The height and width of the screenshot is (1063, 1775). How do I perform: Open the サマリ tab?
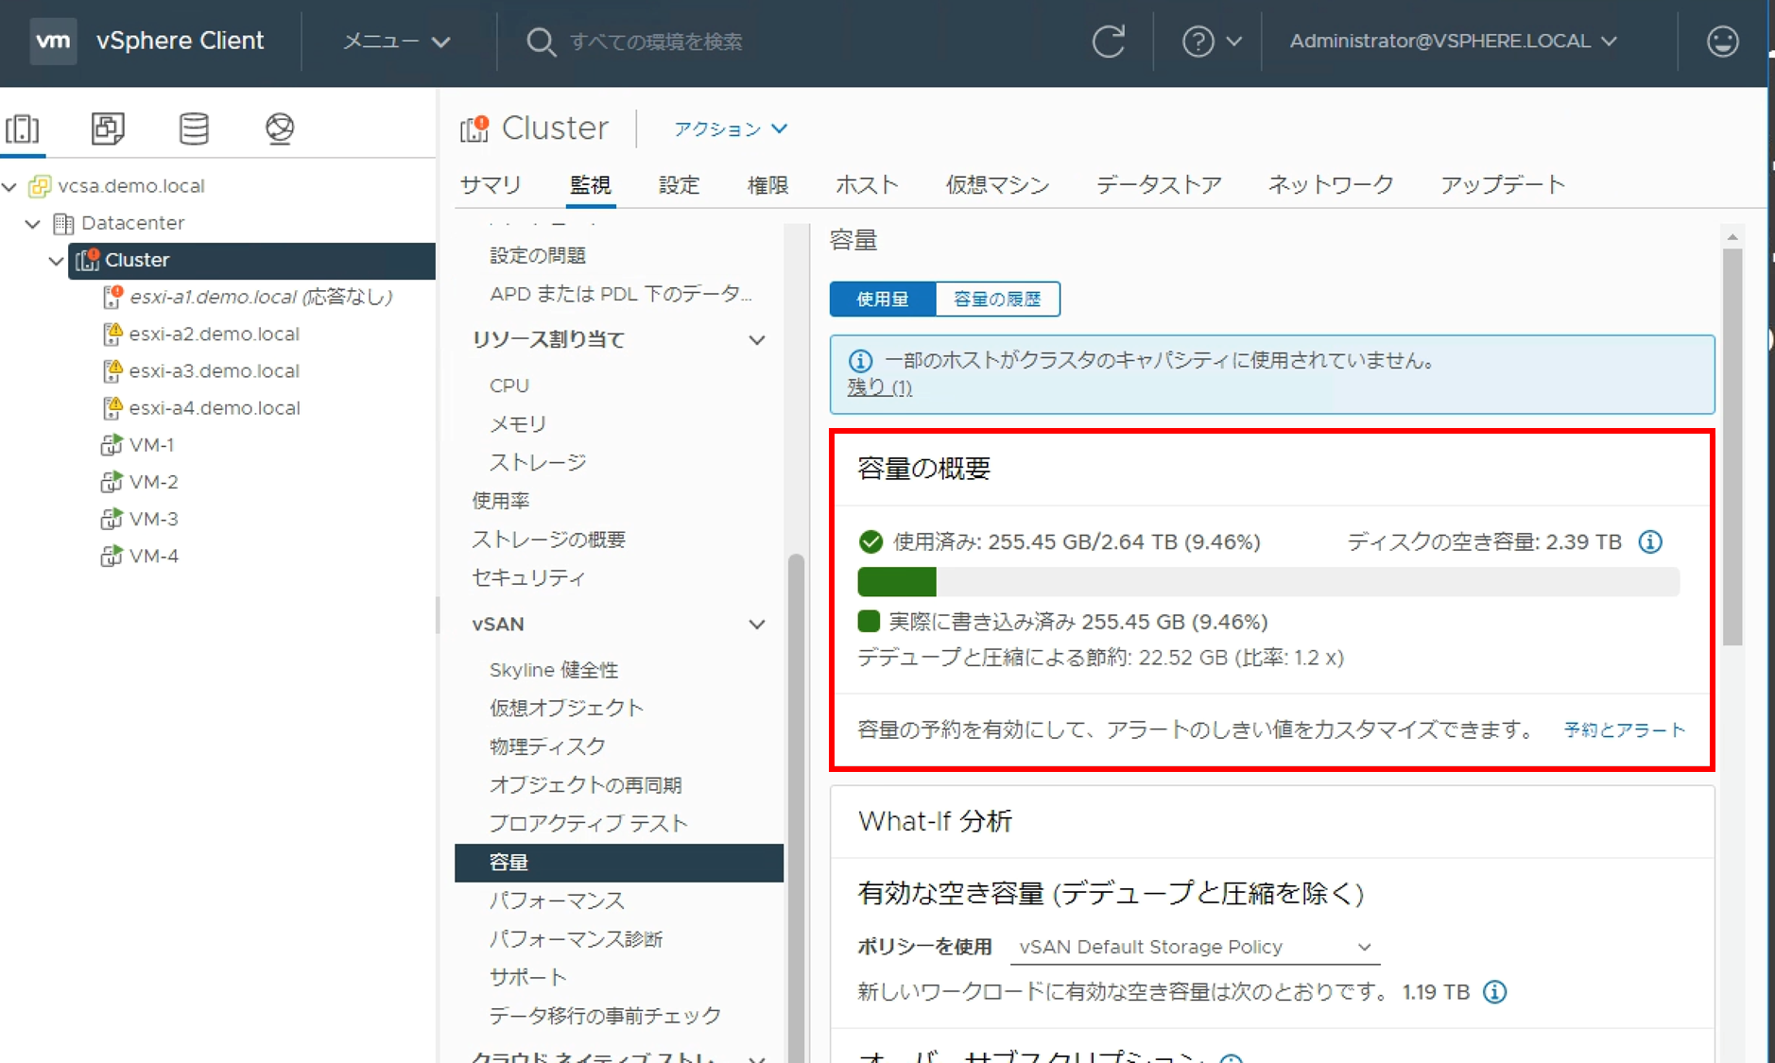[491, 184]
